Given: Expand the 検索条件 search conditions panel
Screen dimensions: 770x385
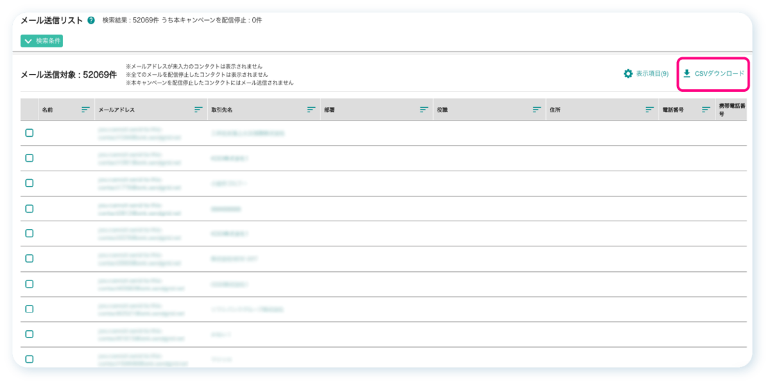Looking at the screenshot, I should click(x=42, y=41).
